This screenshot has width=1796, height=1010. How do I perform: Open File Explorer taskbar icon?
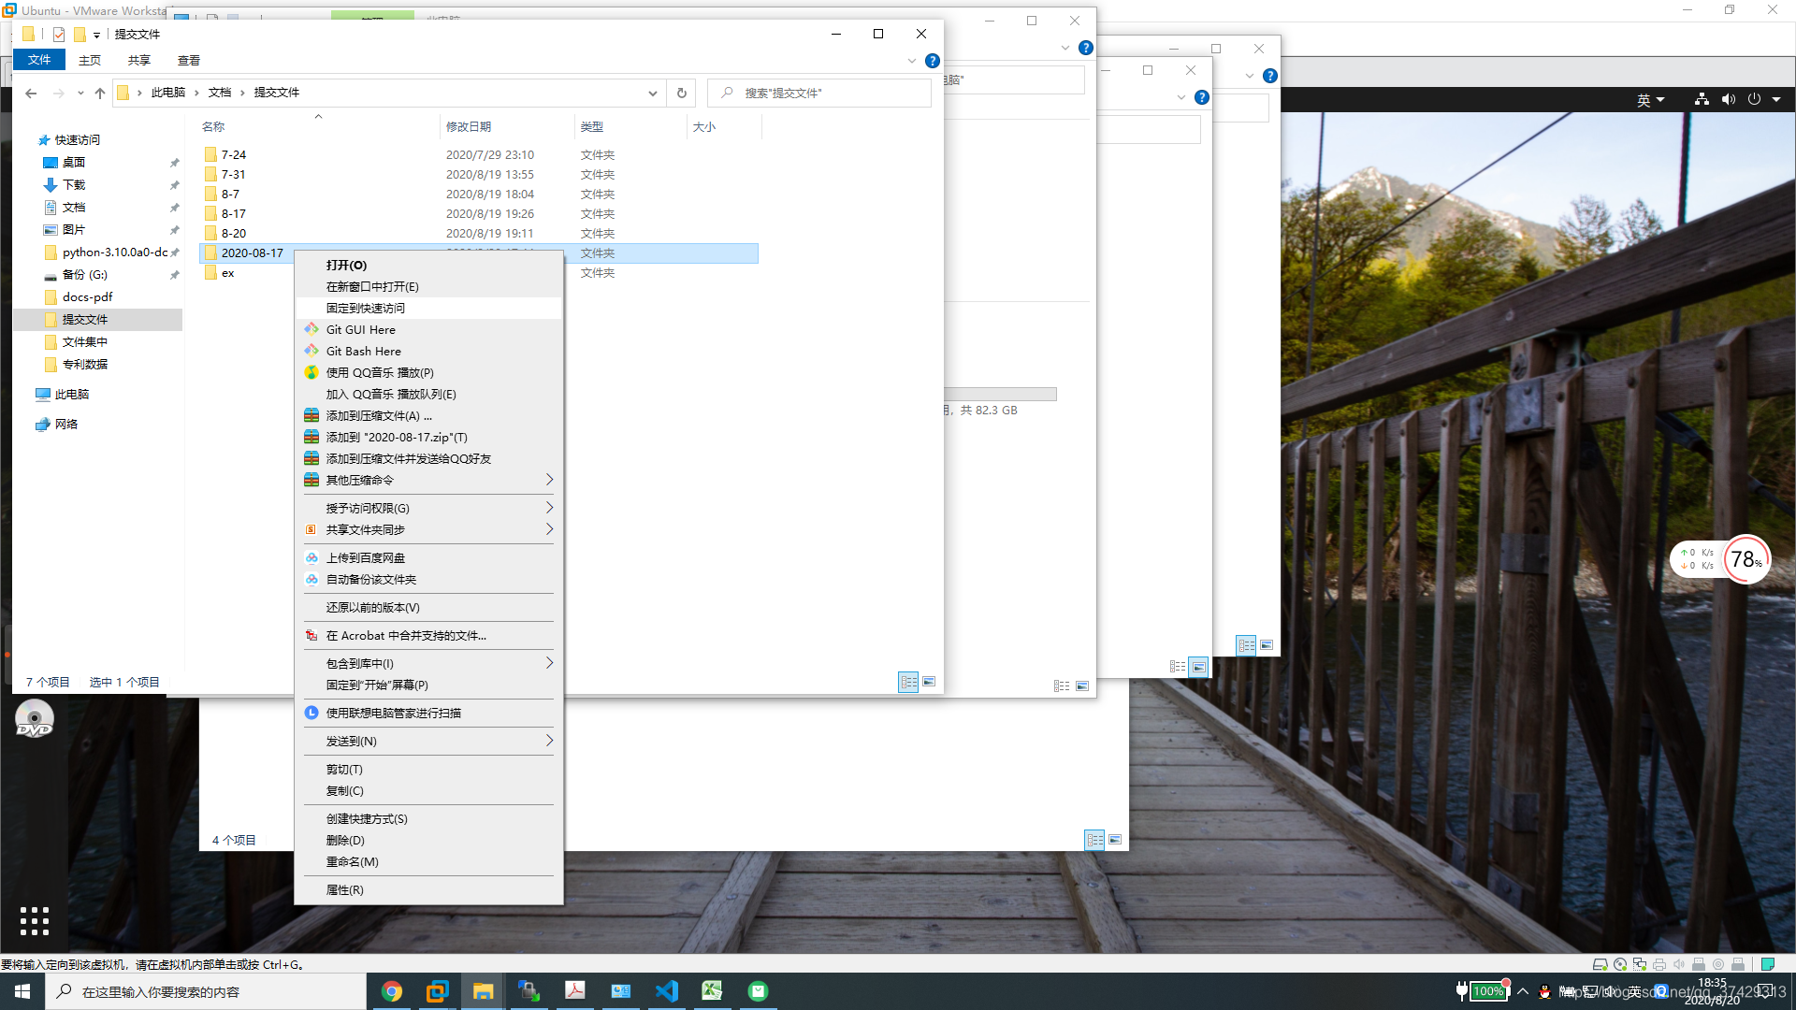click(483, 991)
